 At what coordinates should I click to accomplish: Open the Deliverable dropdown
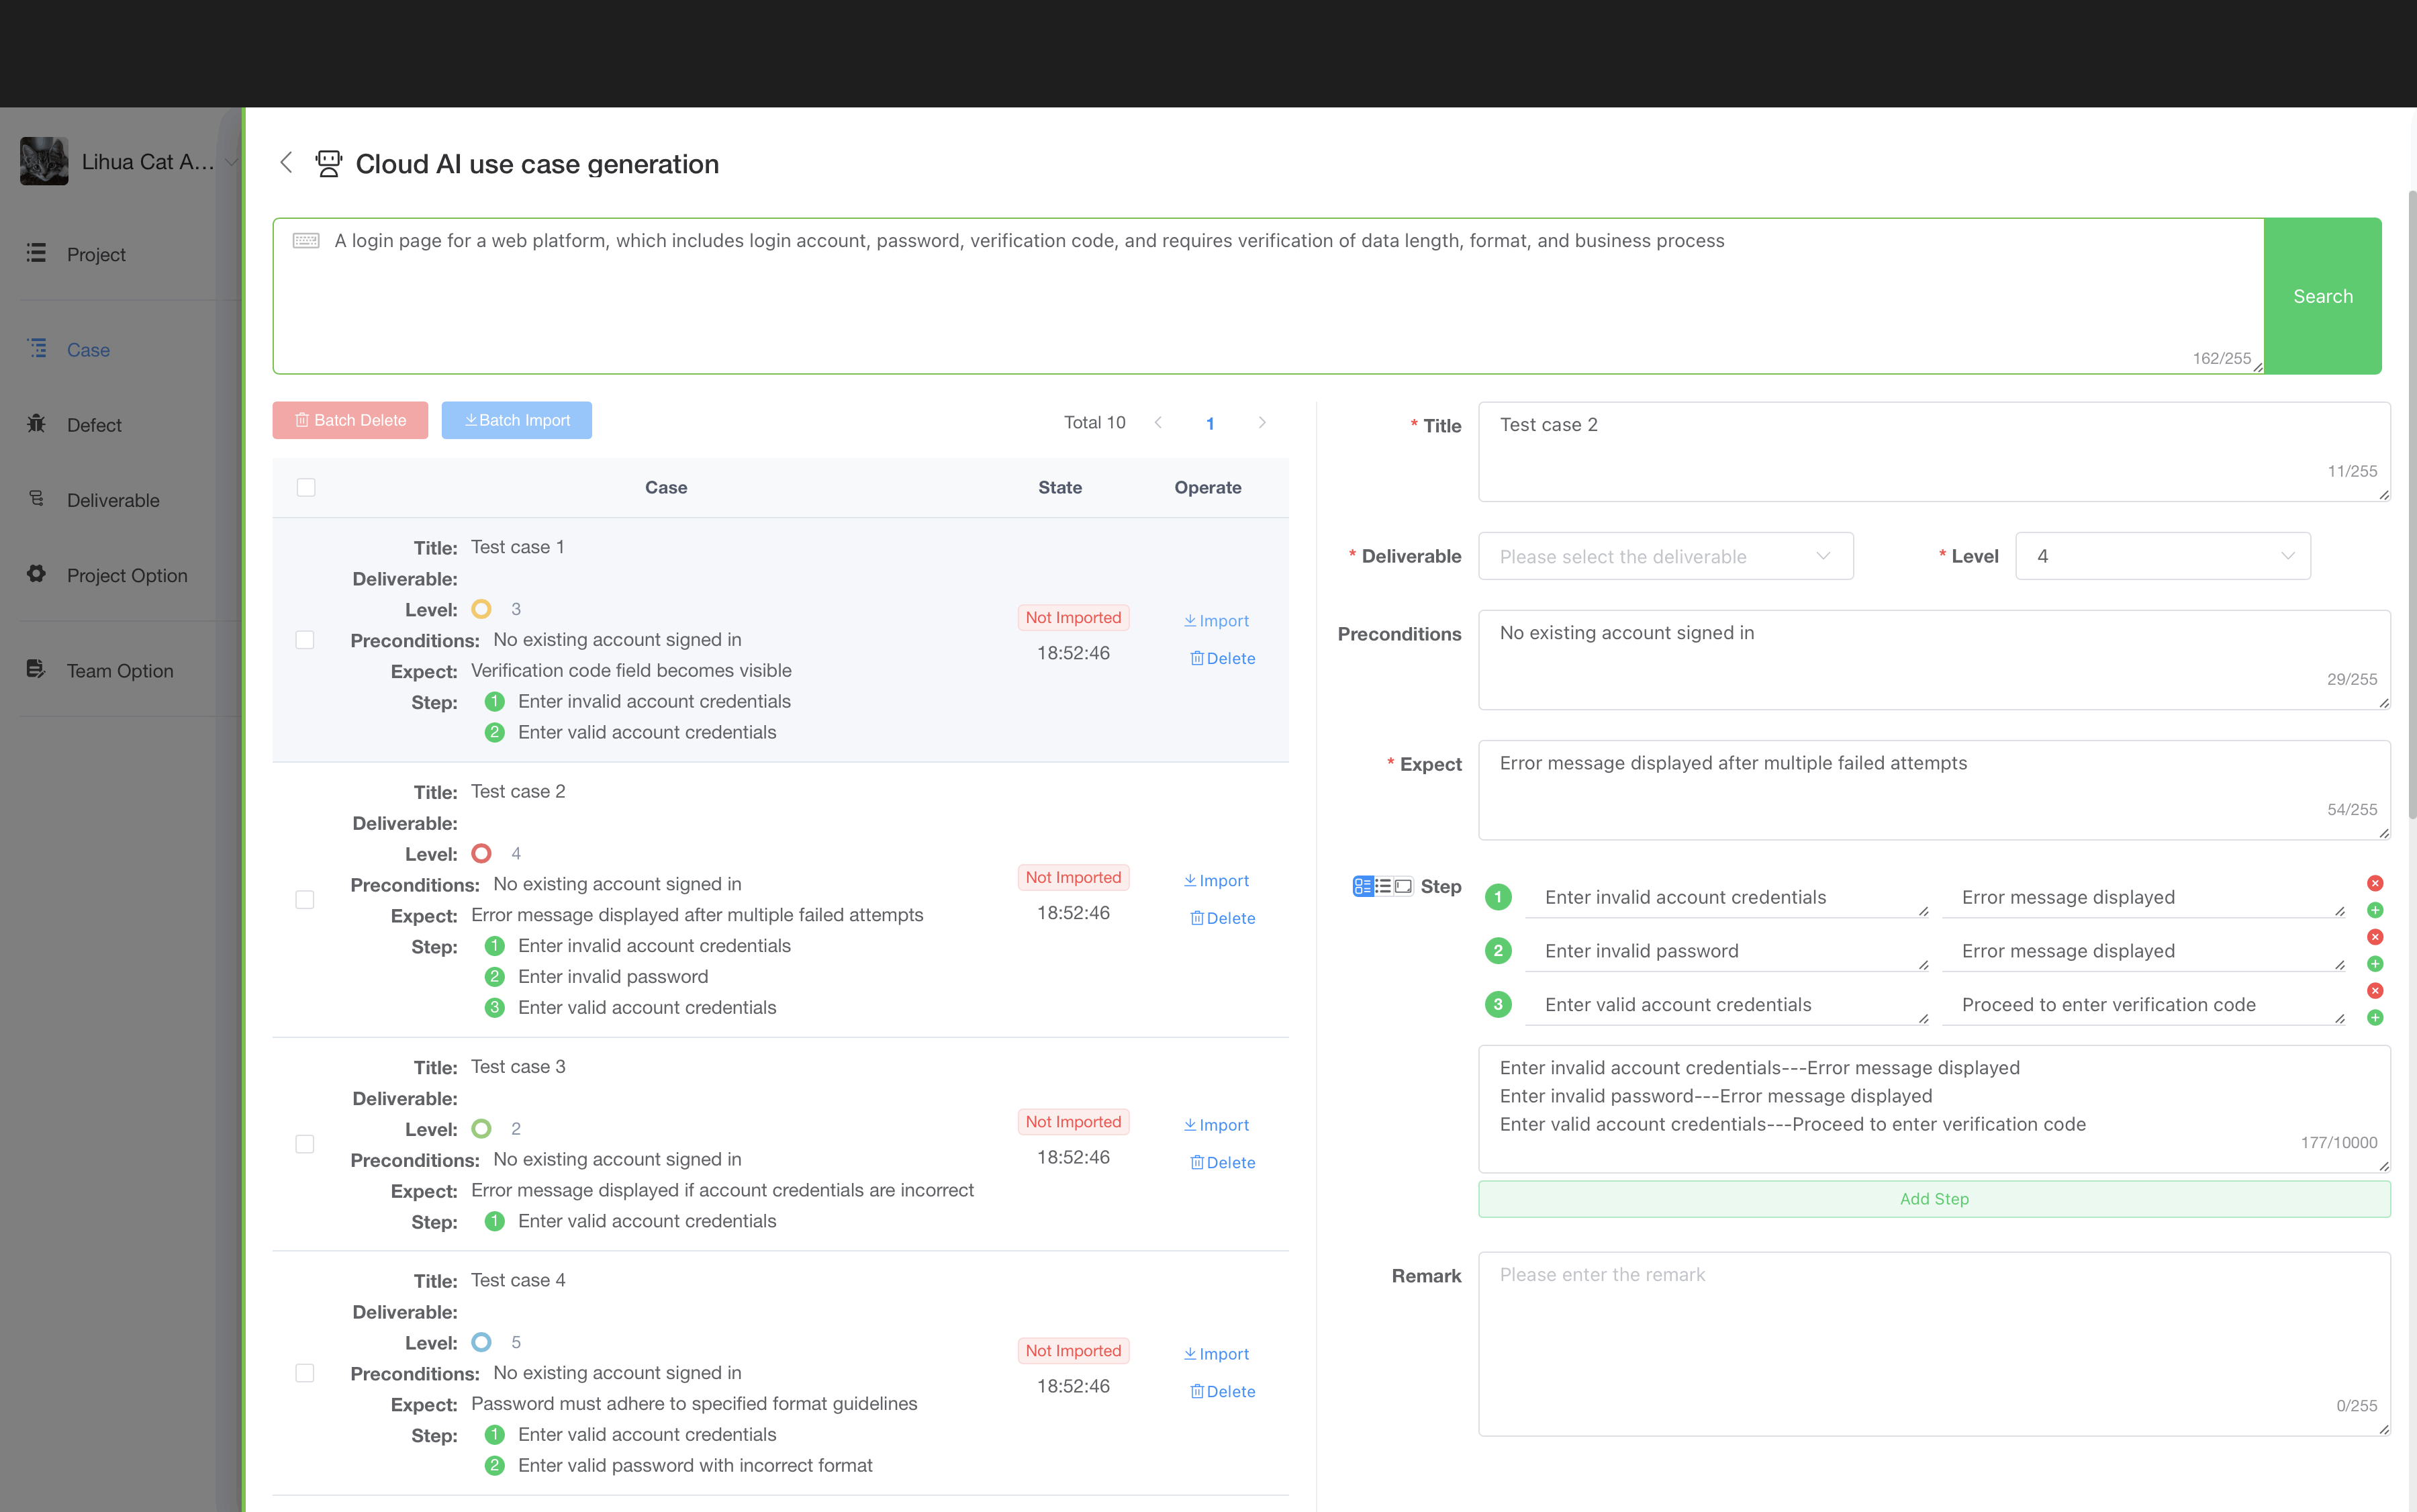(1665, 556)
